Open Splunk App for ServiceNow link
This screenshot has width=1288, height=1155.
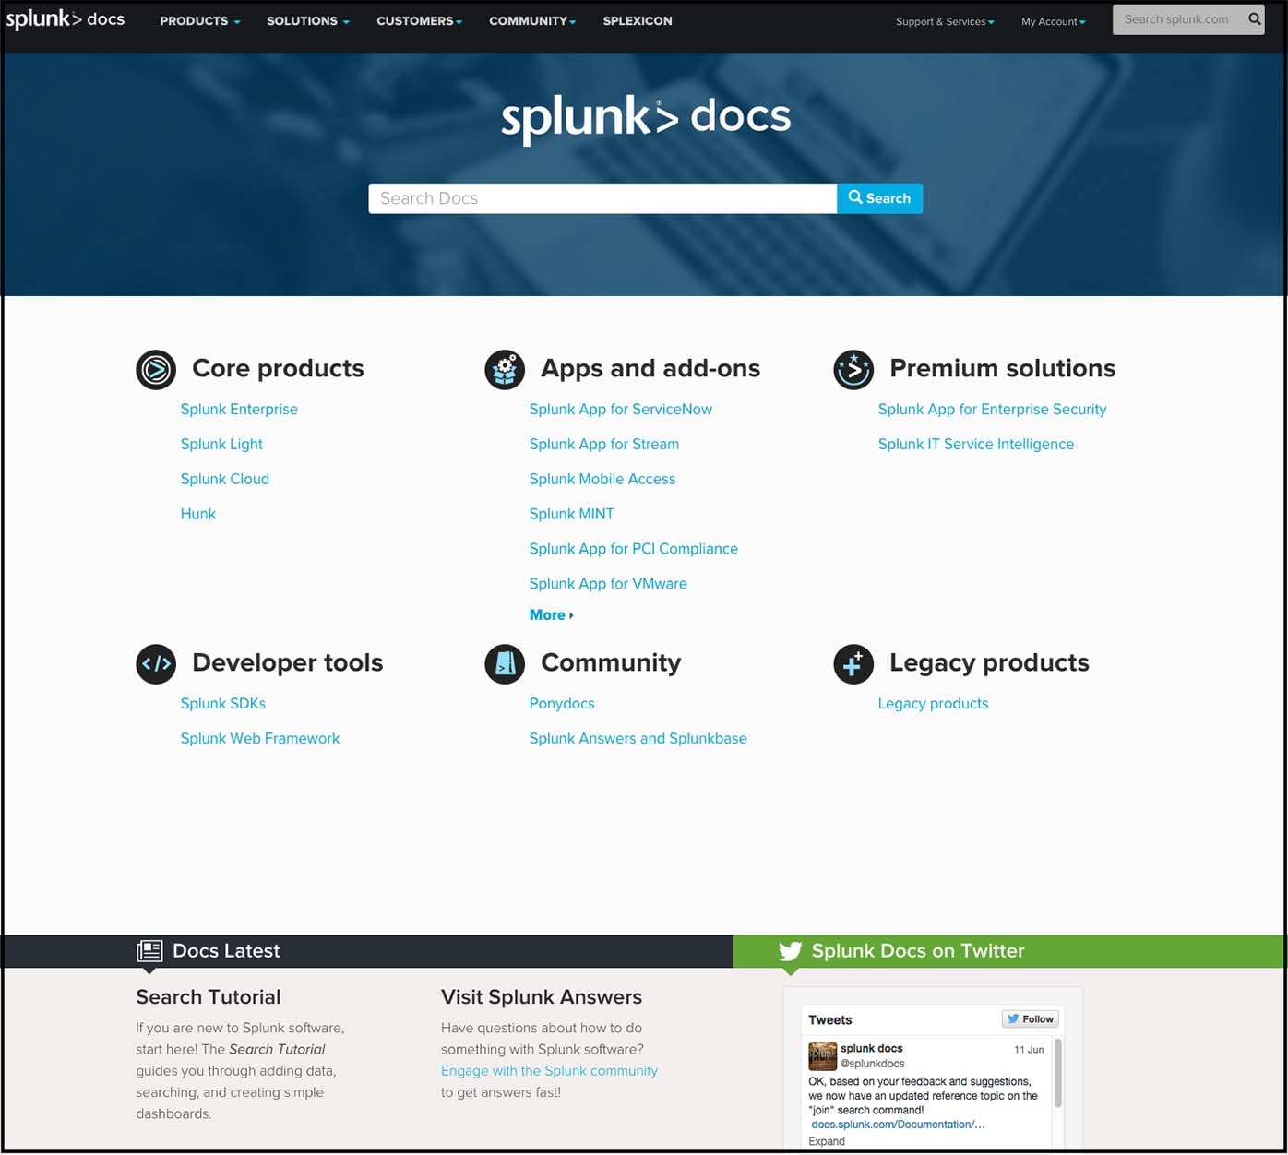coord(621,409)
